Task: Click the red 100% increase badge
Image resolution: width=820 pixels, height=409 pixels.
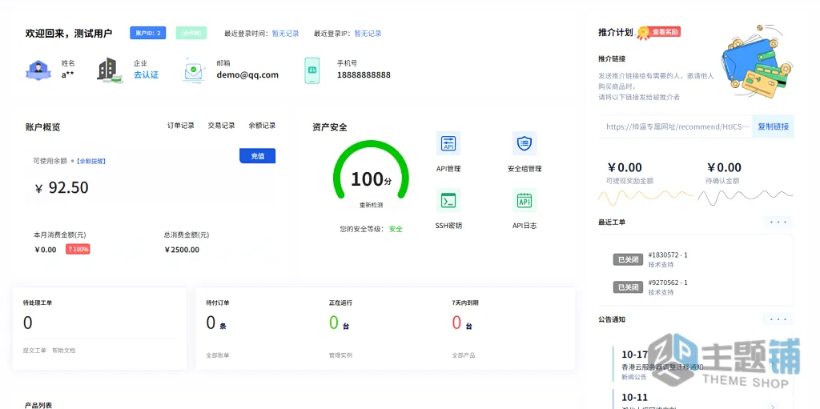Action: click(x=78, y=250)
